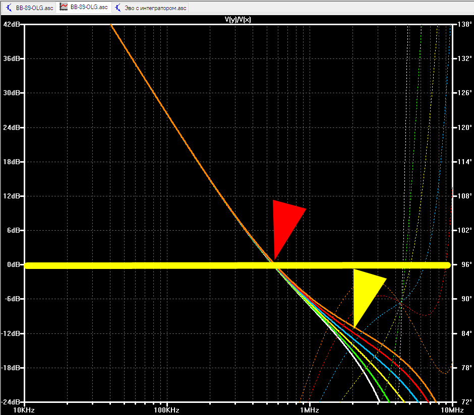The image size is (474, 415).
Task: Click the 42dB label on magnitude axis
Action: coord(12,24)
